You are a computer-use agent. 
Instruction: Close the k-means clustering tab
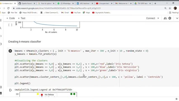15,3
